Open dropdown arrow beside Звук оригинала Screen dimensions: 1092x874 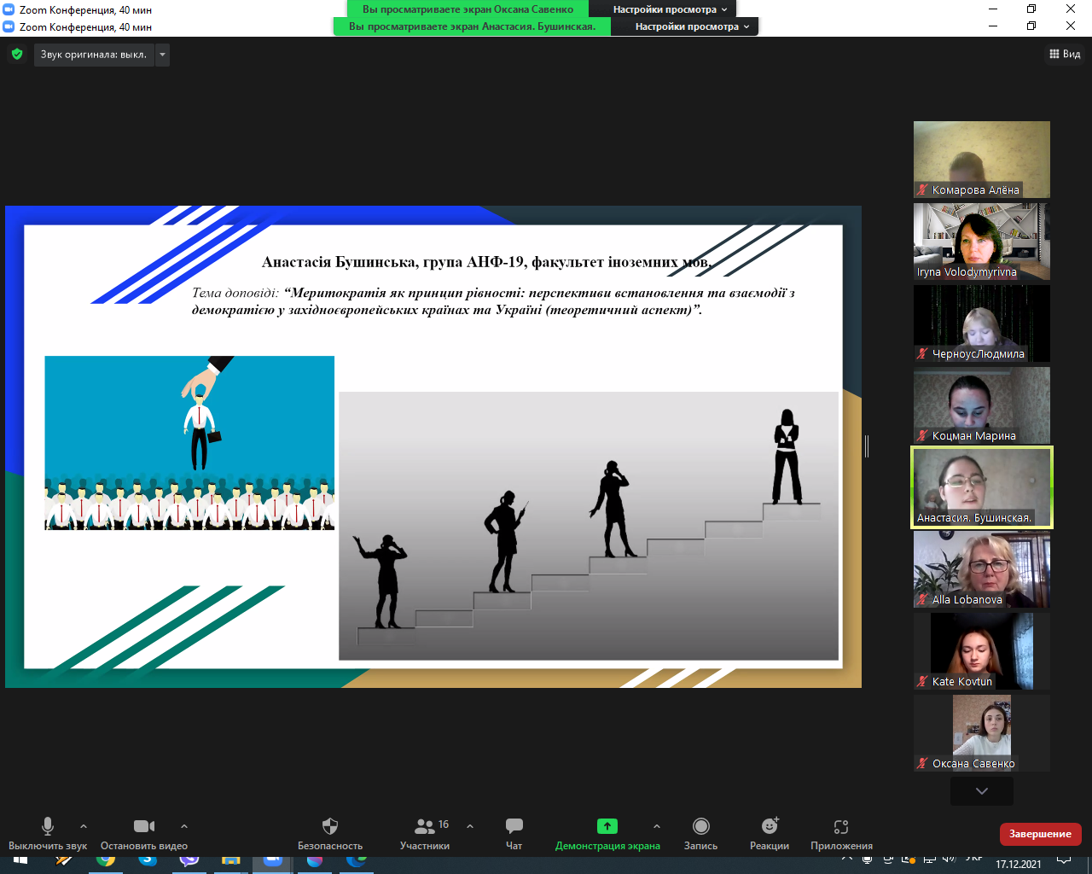[162, 55]
